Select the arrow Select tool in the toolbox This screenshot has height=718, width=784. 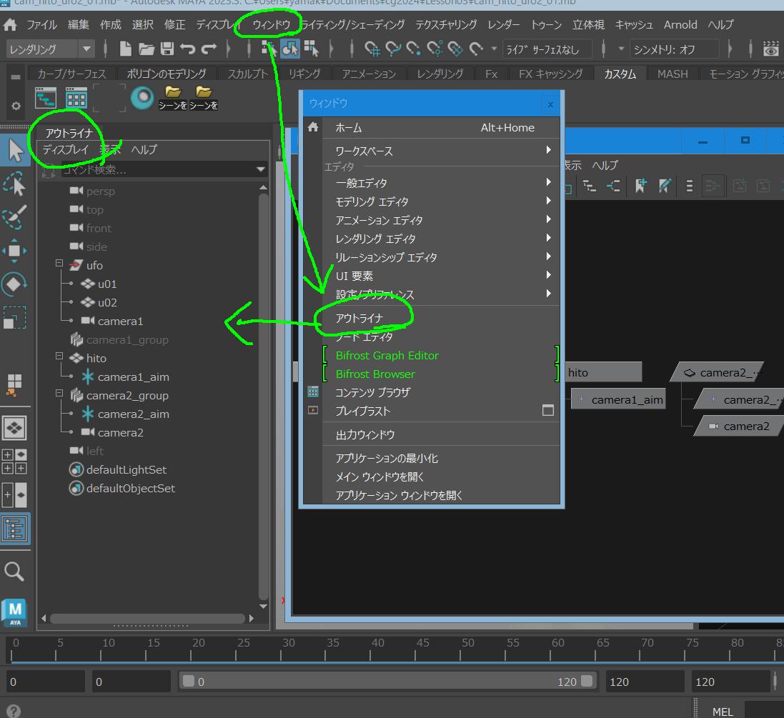(15, 151)
